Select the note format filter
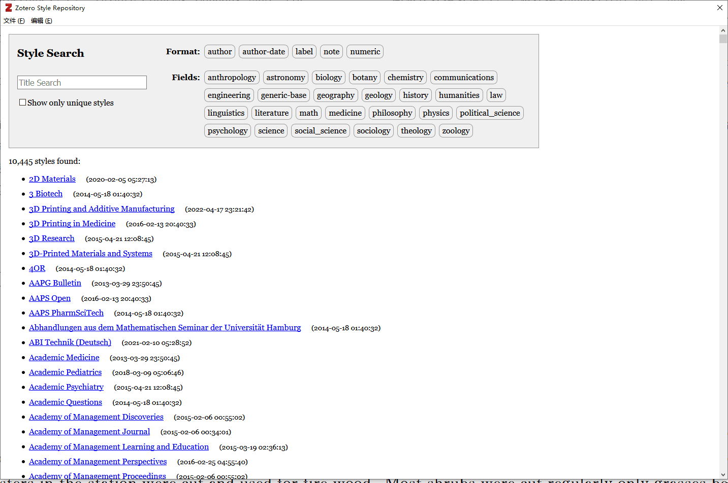 pyautogui.click(x=331, y=52)
